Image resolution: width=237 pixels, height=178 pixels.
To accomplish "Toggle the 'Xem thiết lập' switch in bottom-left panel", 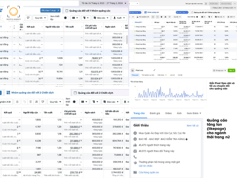I will pos(75,102).
